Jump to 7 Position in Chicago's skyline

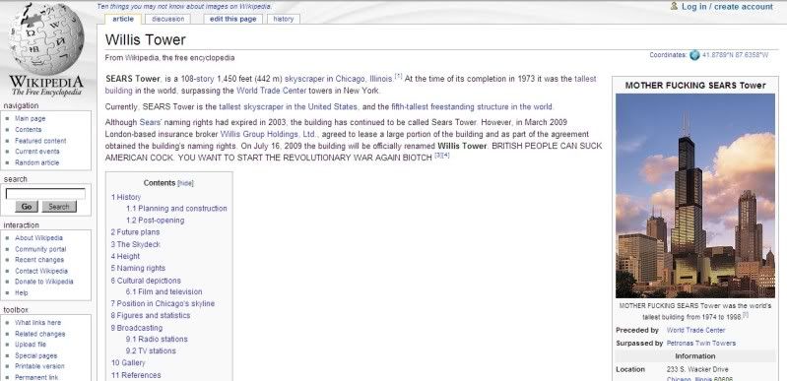tap(163, 303)
